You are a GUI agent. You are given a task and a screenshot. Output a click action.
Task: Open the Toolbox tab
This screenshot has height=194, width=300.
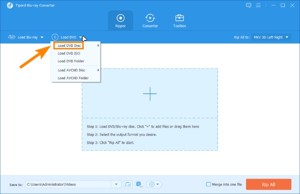point(179,20)
